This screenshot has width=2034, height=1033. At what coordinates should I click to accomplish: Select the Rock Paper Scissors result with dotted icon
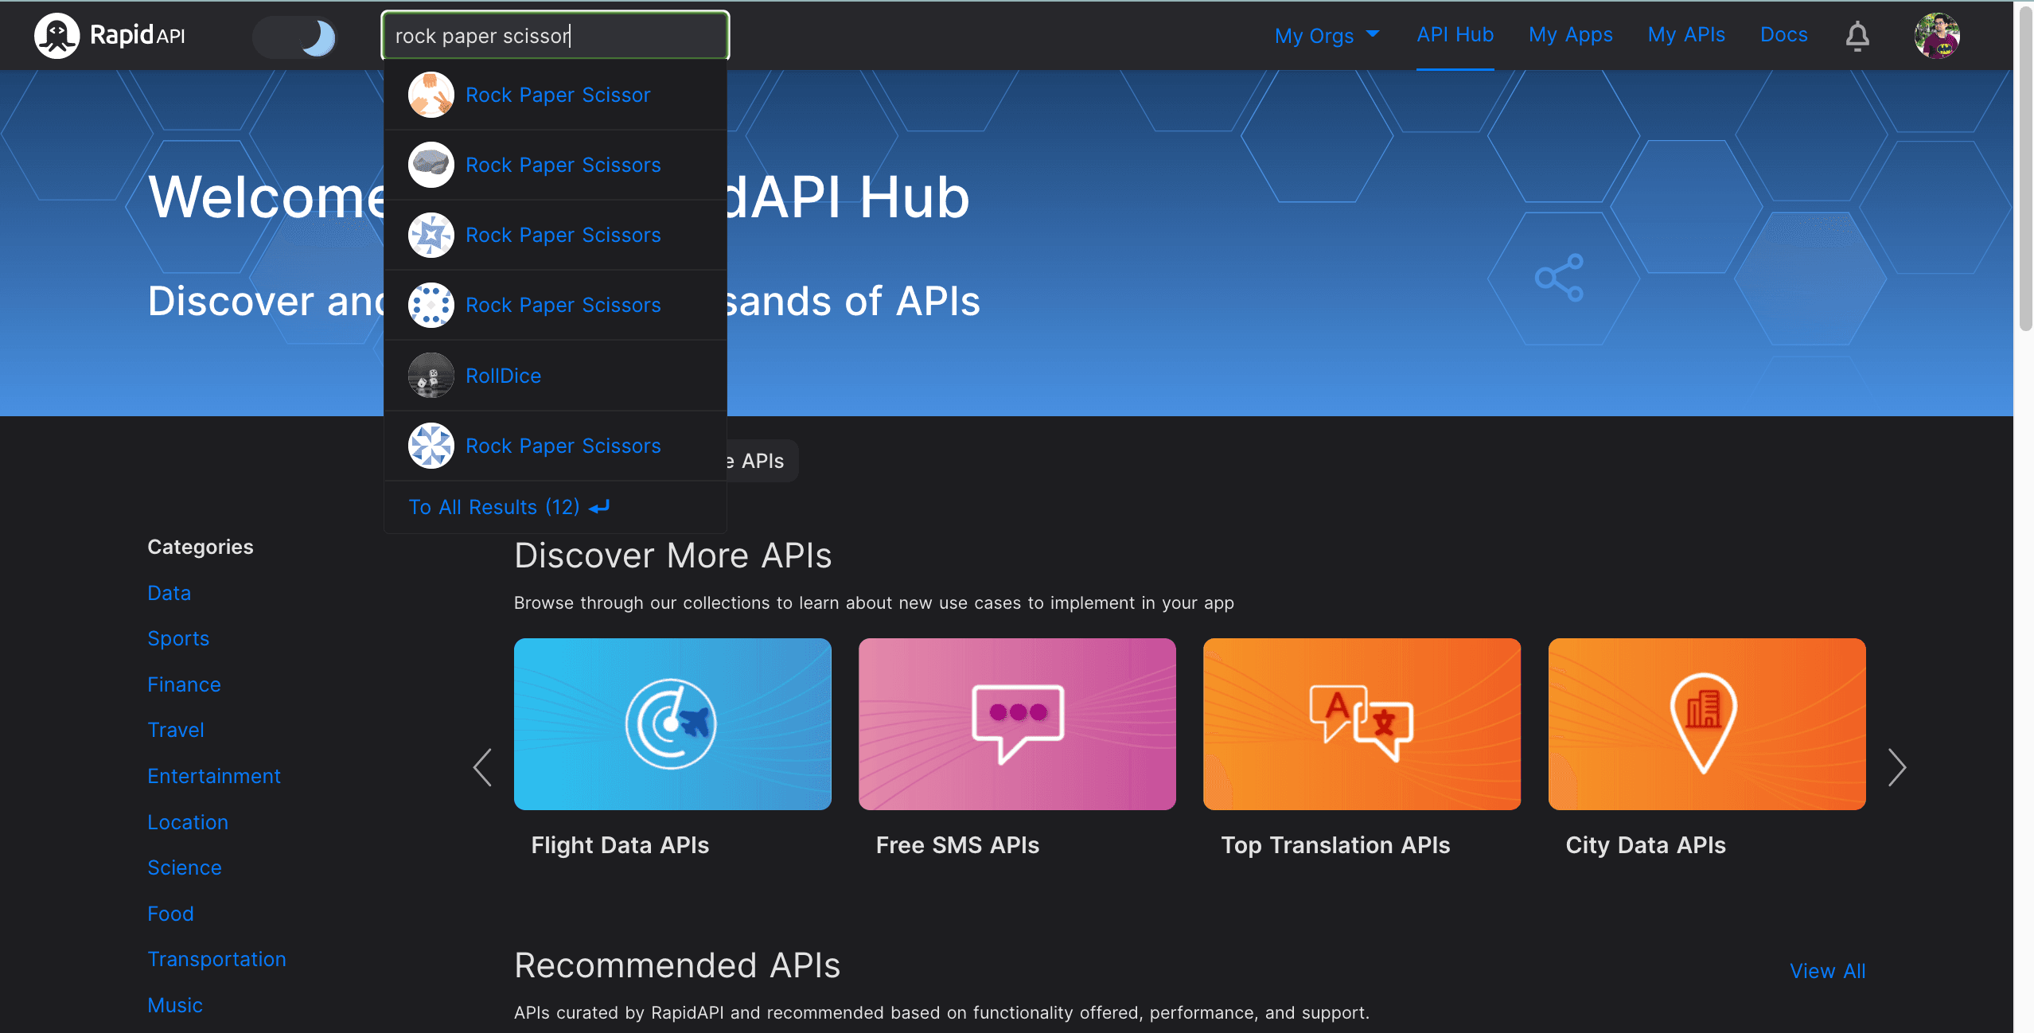(x=555, y=306)
